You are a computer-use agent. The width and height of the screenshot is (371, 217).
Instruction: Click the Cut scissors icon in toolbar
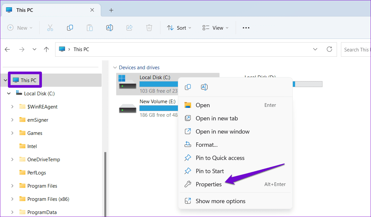click(x=50, y=28)
